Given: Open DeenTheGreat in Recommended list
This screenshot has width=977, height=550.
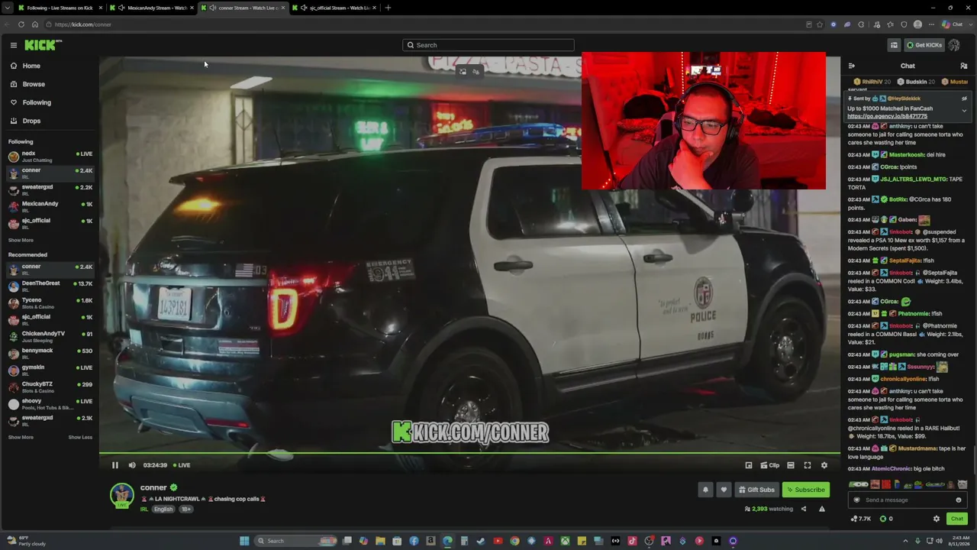Looking at the screenshot, I should (x=50, y=286).
